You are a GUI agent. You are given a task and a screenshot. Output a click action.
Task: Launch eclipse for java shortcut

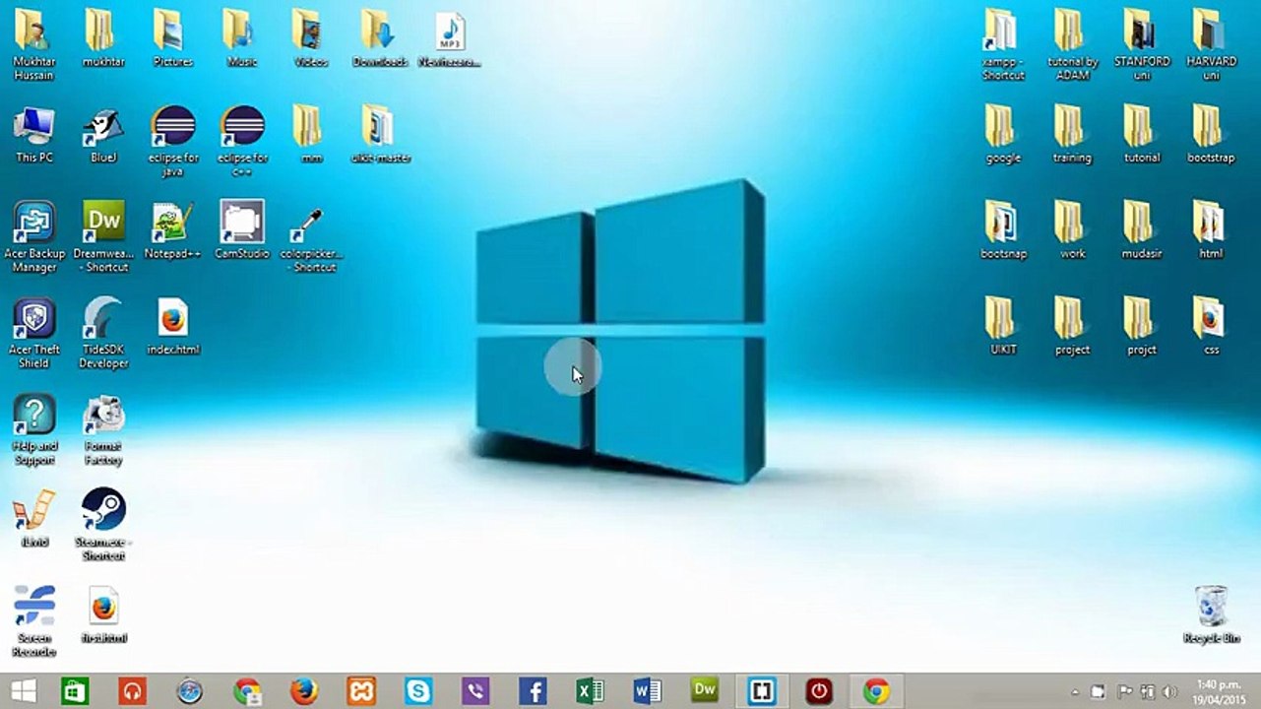click(173, 141)
